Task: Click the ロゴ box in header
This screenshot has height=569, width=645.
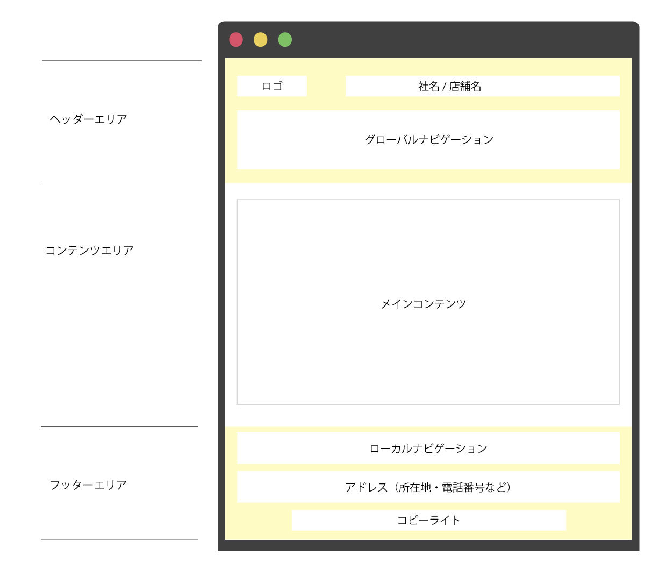Action: pos(272,86)
